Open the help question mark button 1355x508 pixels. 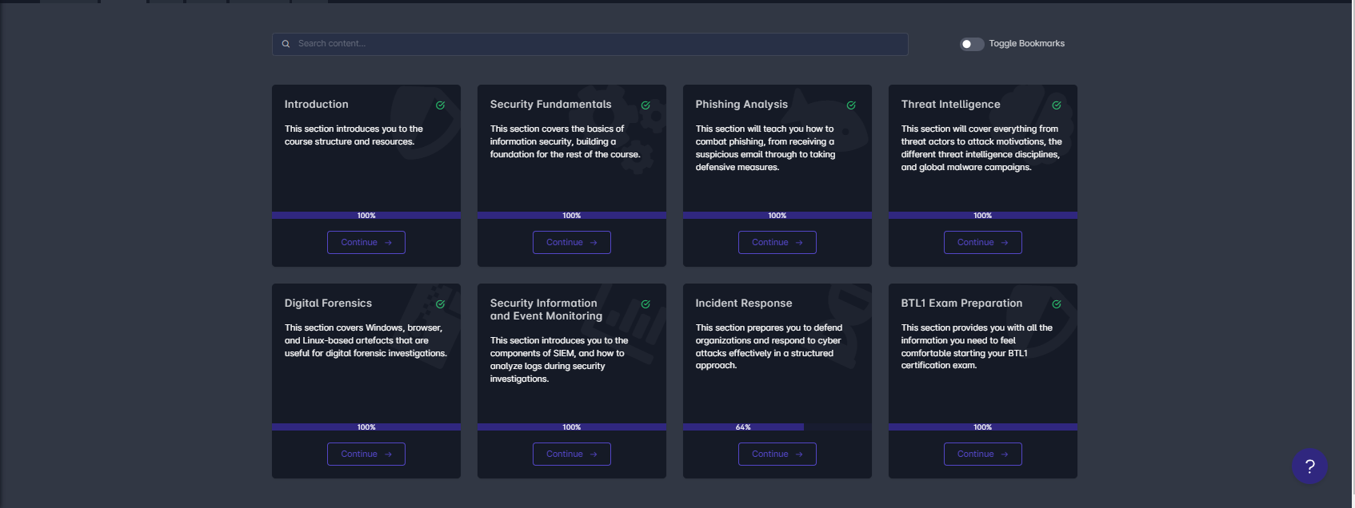(x=1309, y=466)
